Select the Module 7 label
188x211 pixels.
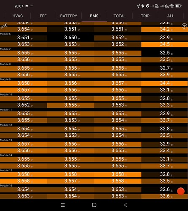click(5, 49)
